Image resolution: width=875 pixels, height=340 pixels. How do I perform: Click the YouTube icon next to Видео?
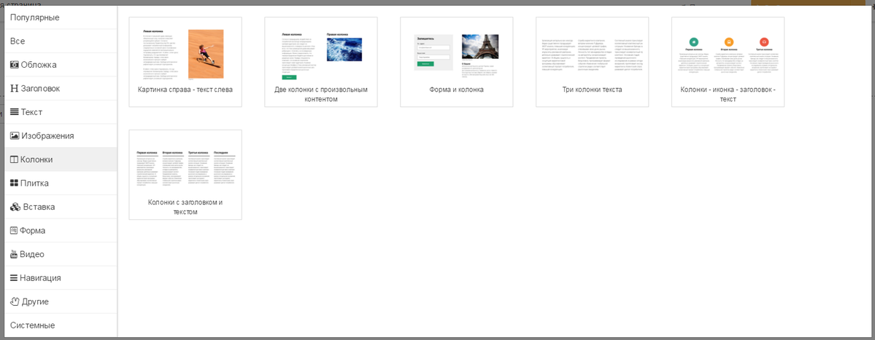(x=15, y=254)
